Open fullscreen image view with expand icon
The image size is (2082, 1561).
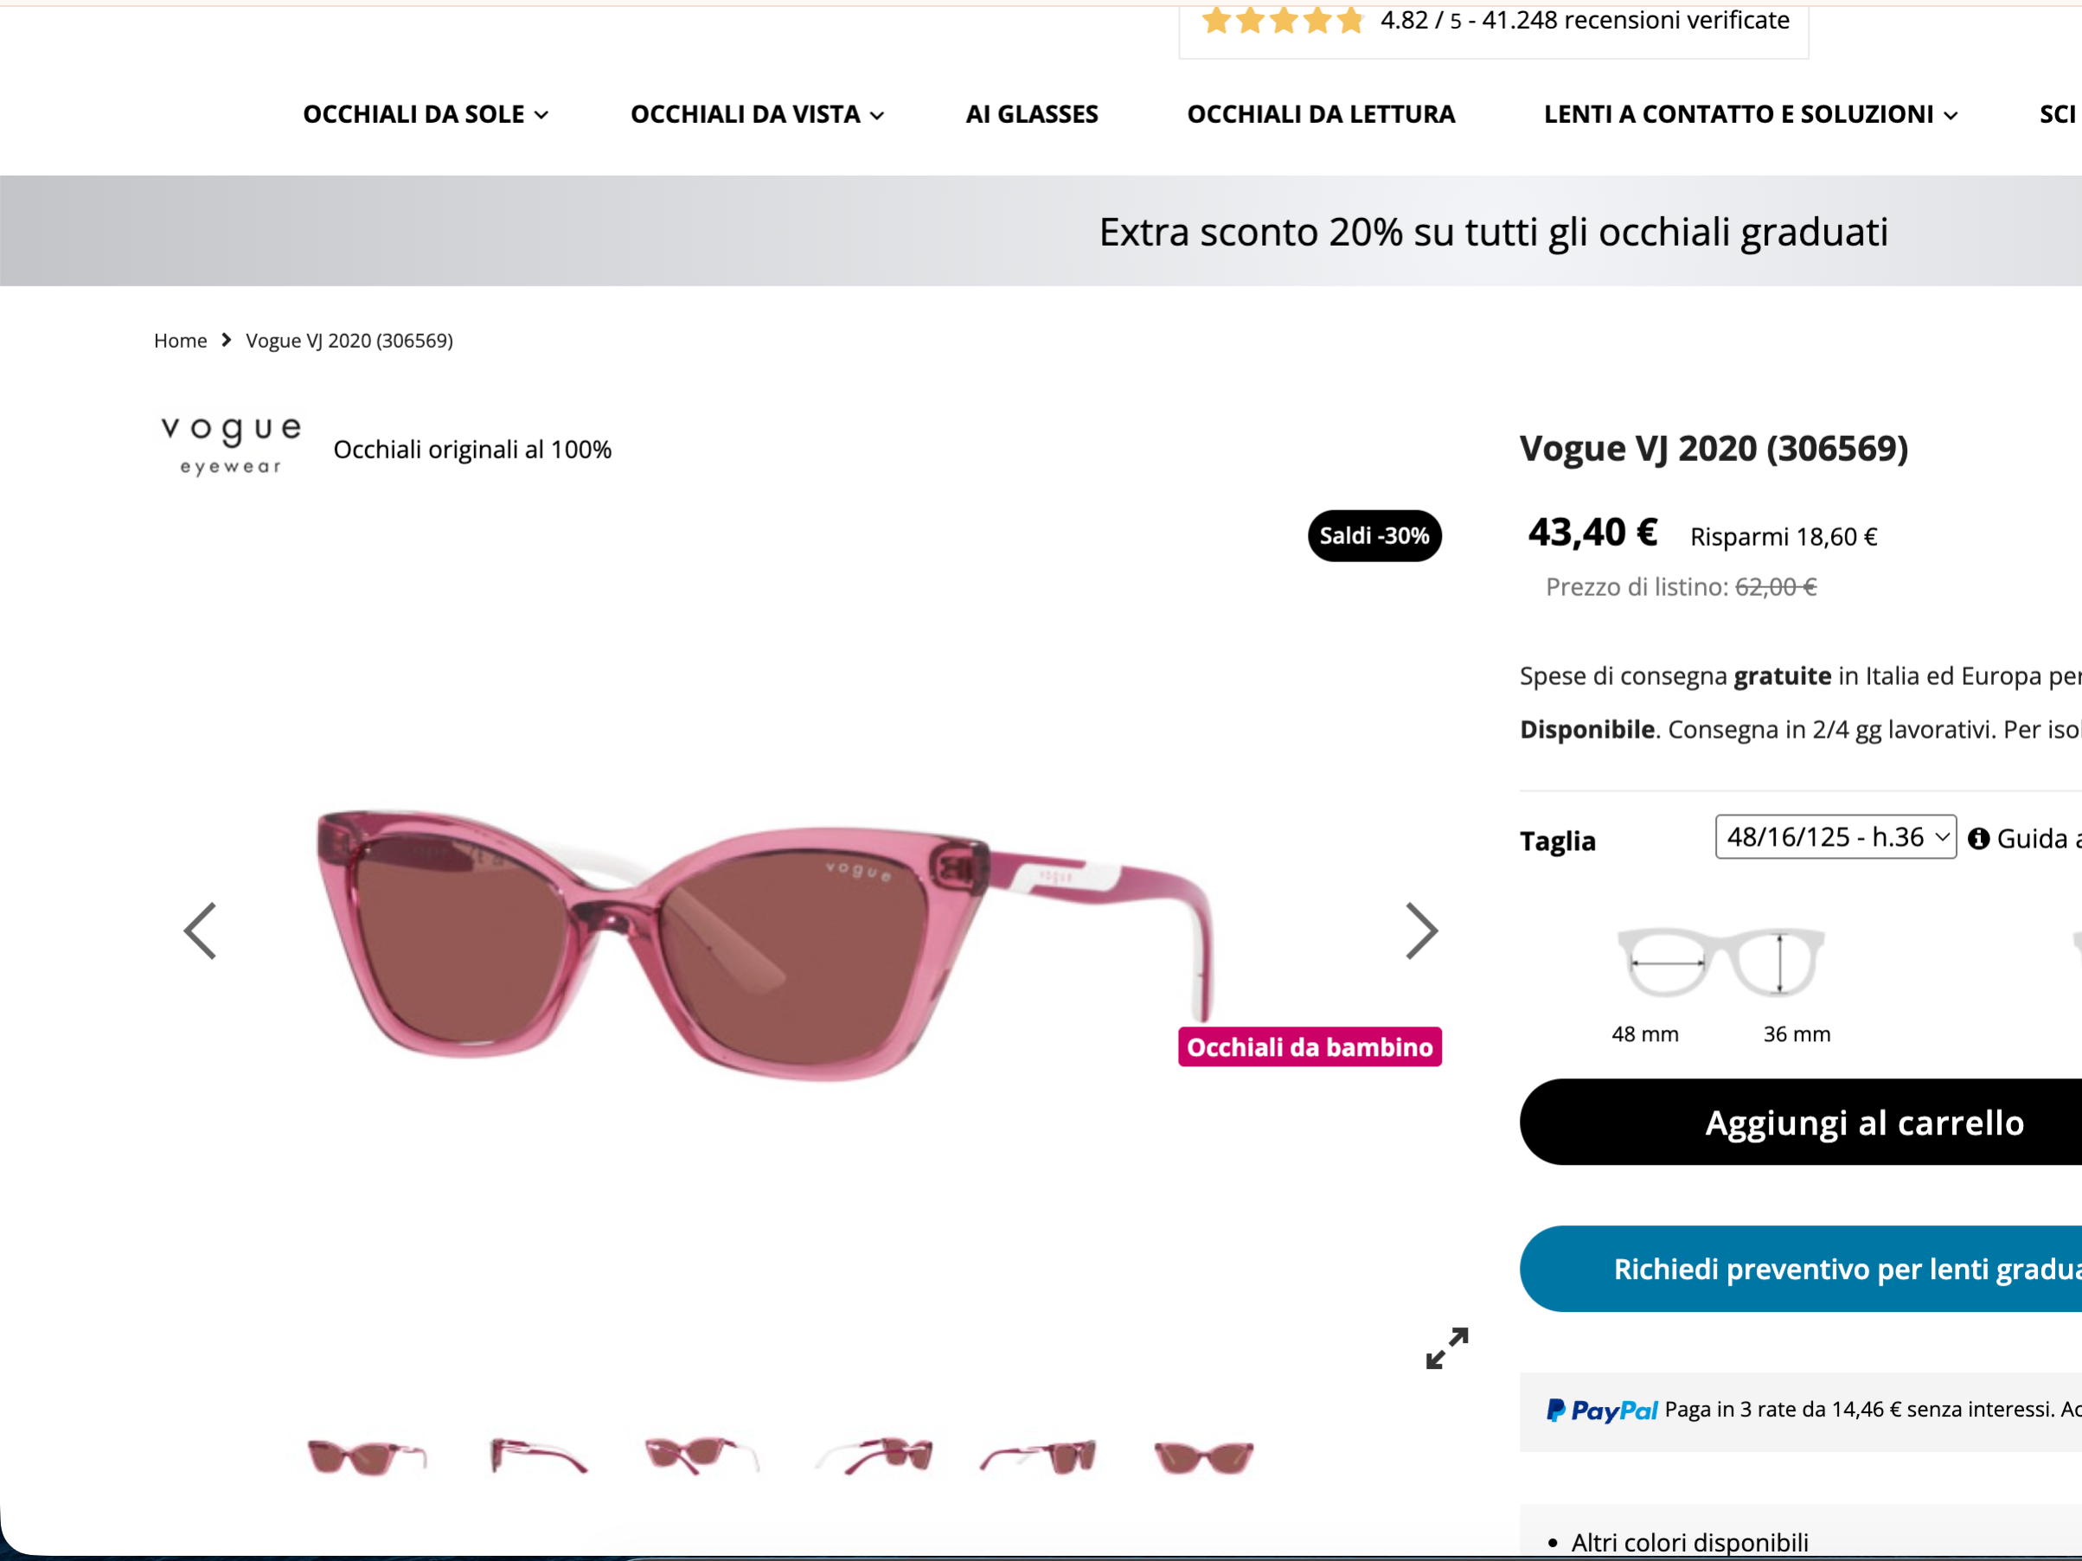(1446, 1348)
